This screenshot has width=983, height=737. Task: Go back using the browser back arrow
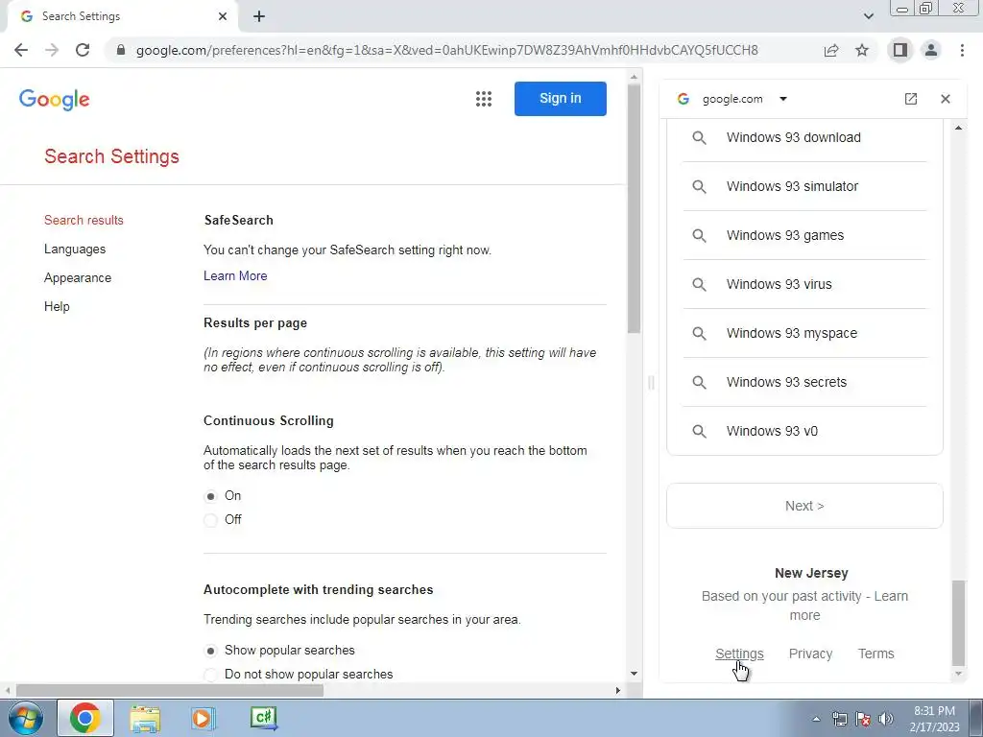coord(21,50)
